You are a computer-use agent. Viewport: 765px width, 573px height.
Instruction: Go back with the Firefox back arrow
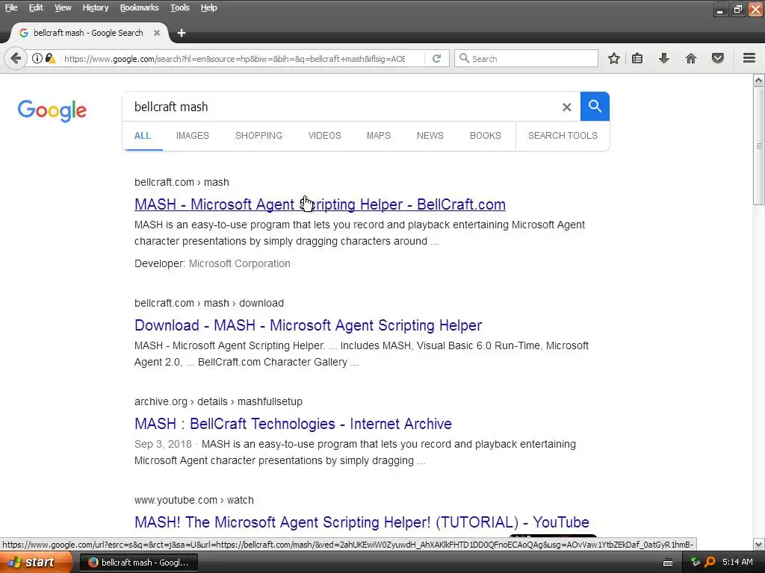click(x=16, y=58)
